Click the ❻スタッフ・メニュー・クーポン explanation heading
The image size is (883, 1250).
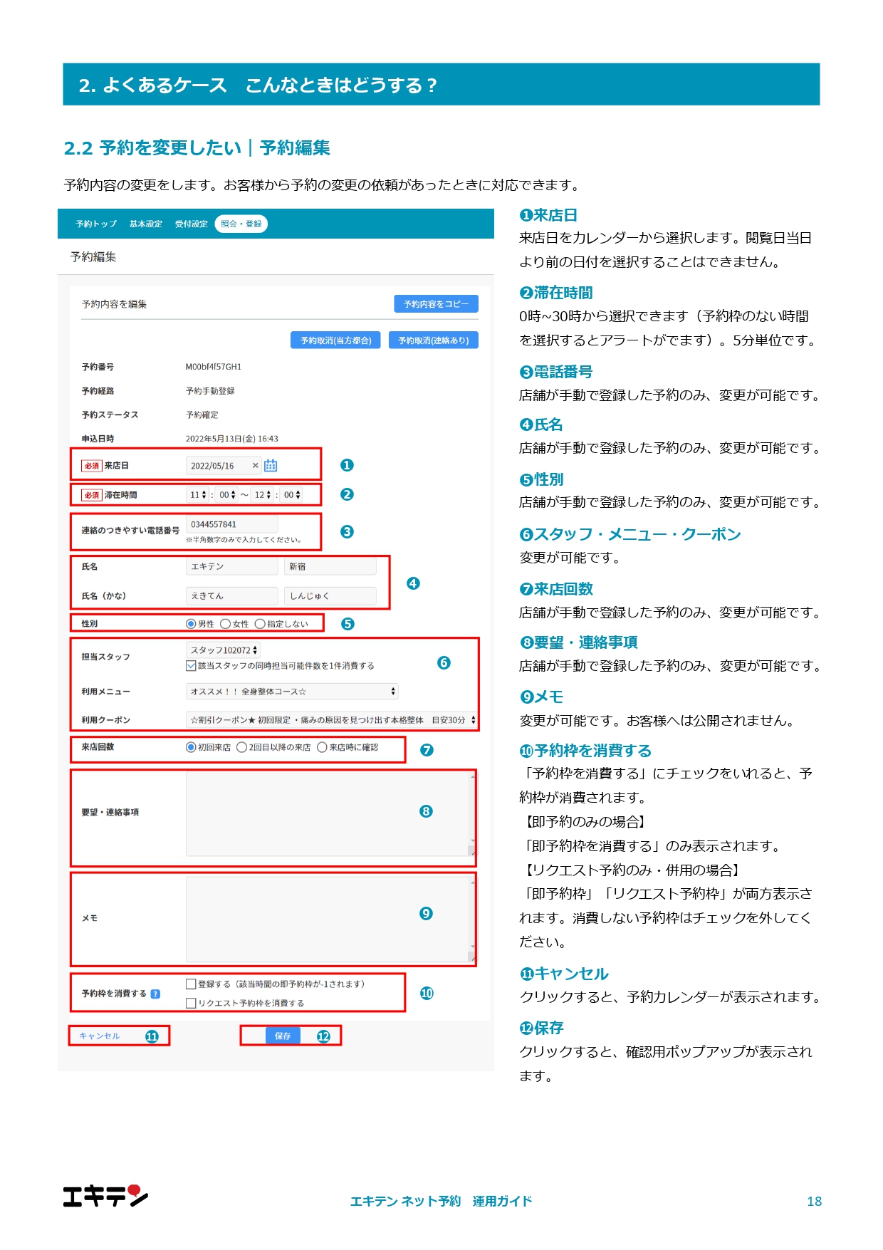pyautogui.click(x=630, y=534)
